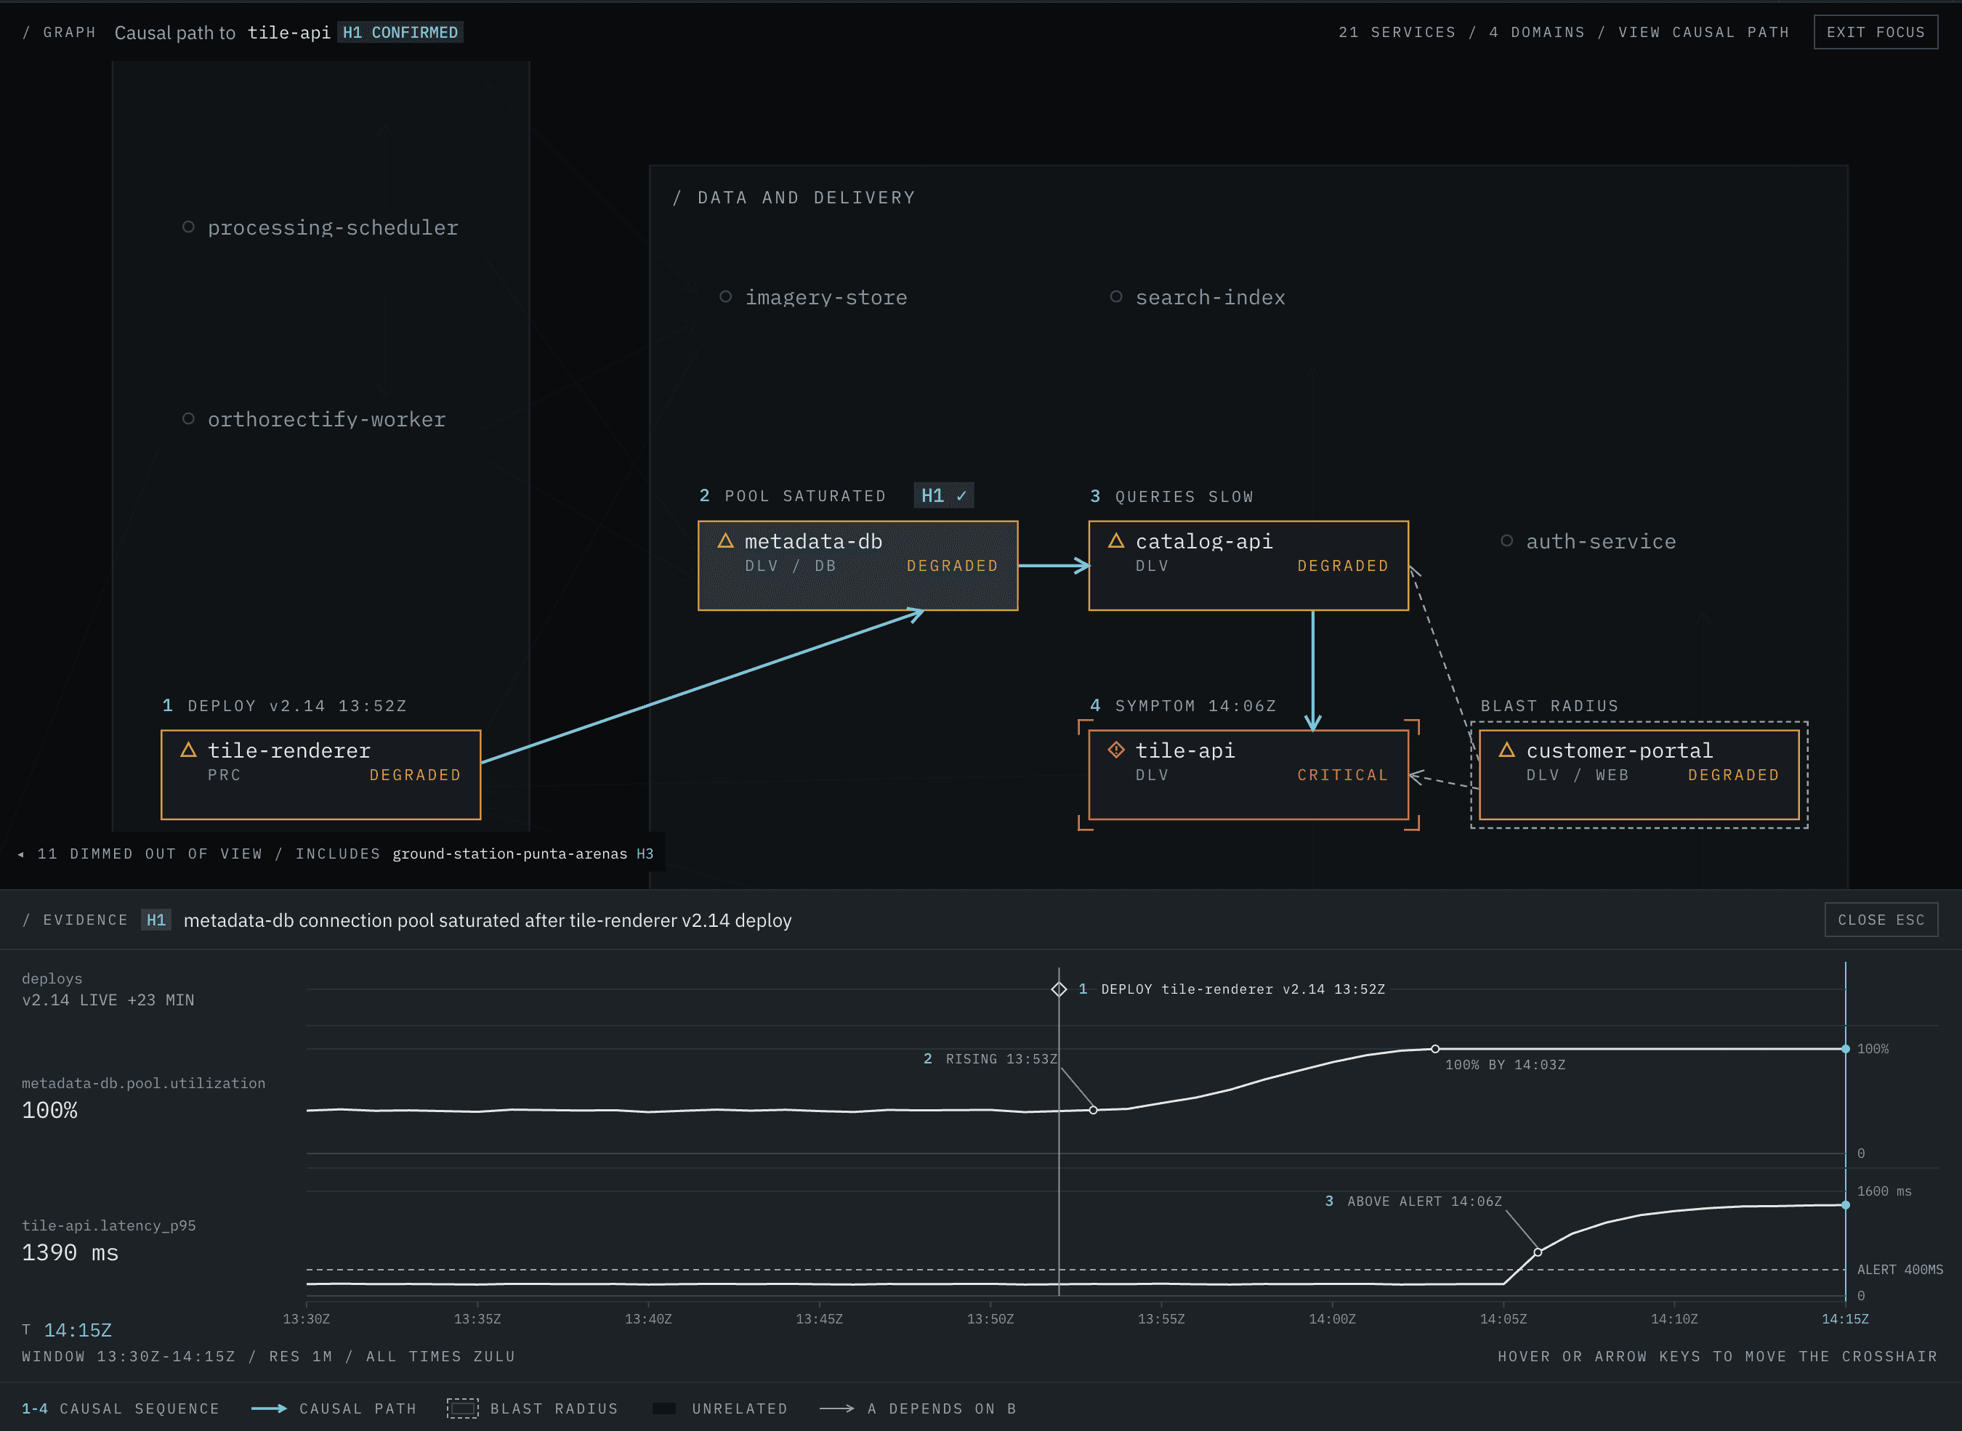Click the ABOVE ALERT 14:06Z latency point
The height and width of the screenshot is (1431, 1962).
[x=1538, y=1252]
